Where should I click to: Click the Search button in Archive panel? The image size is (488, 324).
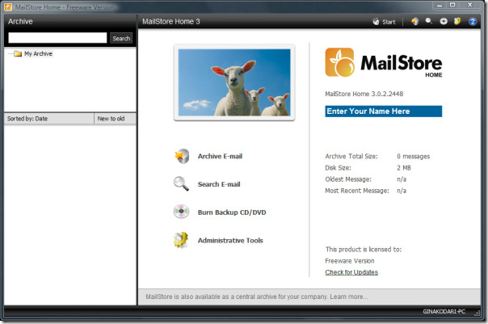[x=121, y=38]
